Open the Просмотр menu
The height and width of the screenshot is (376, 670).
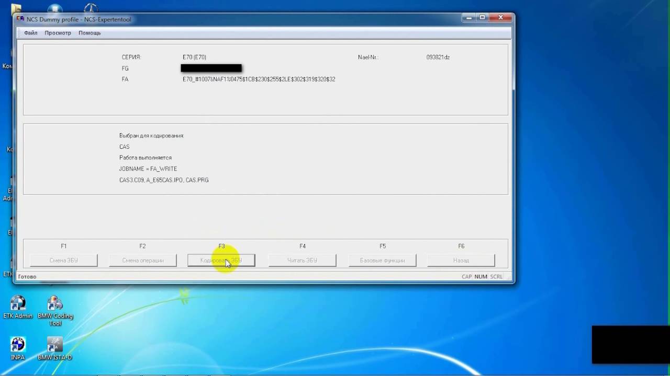pyautogui.click(x=58, y=33)
